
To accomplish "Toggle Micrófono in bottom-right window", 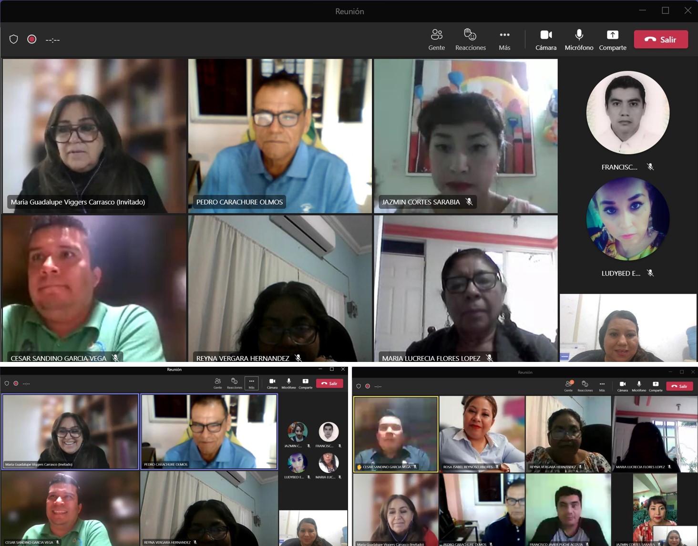I will click(x=639, y=386).
